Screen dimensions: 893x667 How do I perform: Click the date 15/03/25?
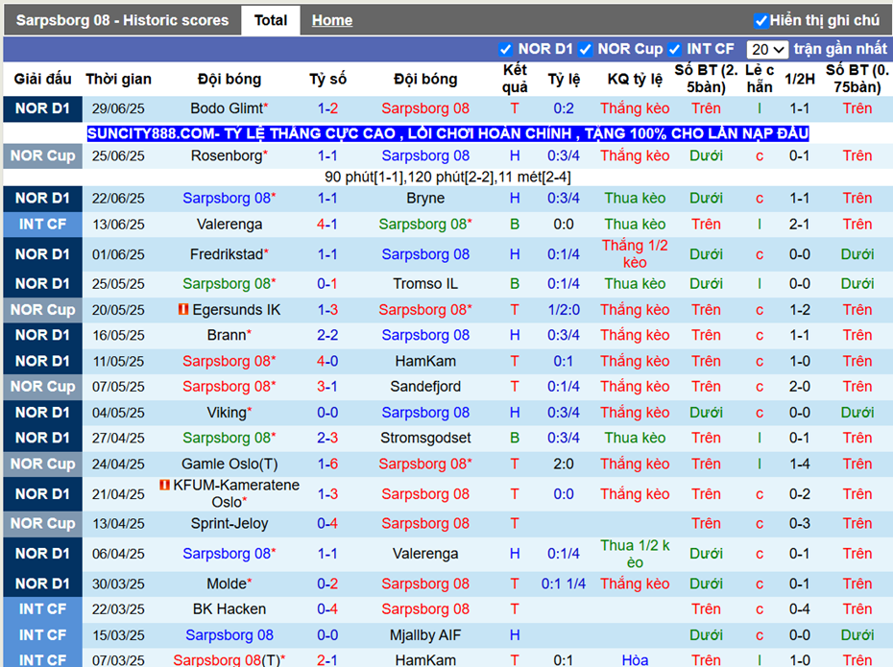click(x=118, y=635)
